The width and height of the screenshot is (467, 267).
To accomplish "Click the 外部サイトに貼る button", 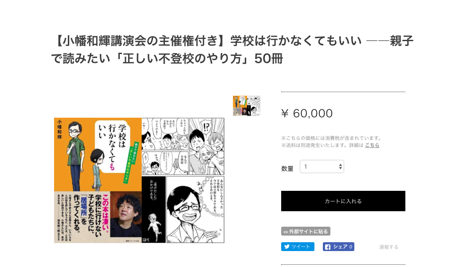I will click(x=306, y=231).
